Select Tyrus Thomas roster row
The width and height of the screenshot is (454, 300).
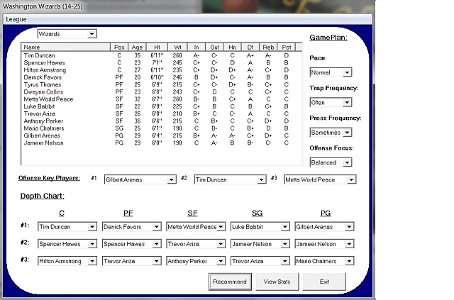coord(162,84)
